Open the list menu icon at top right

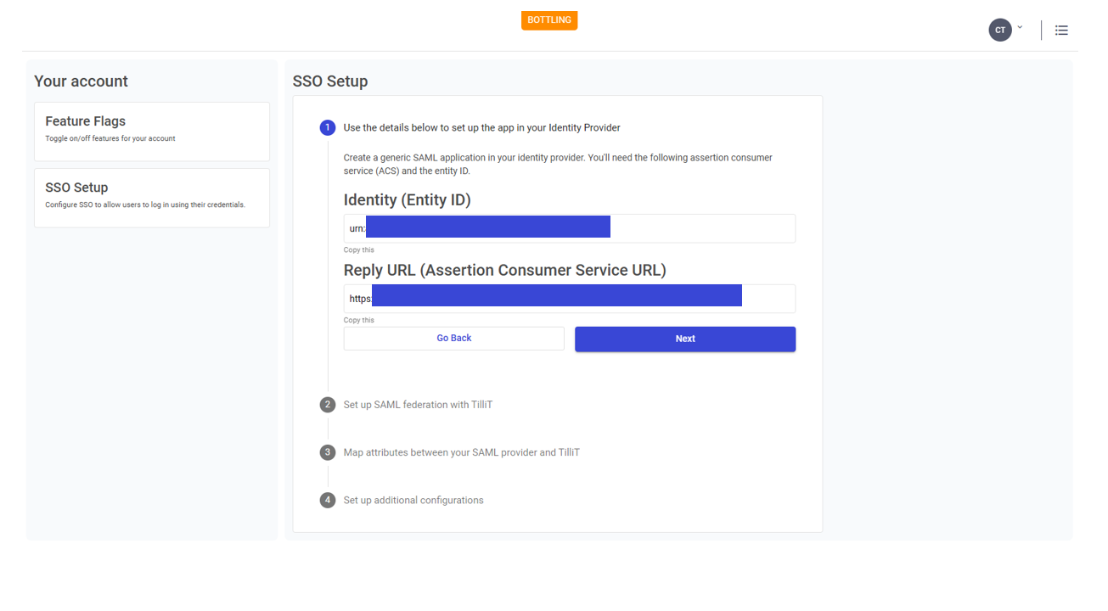click(x=1061, y=31)
